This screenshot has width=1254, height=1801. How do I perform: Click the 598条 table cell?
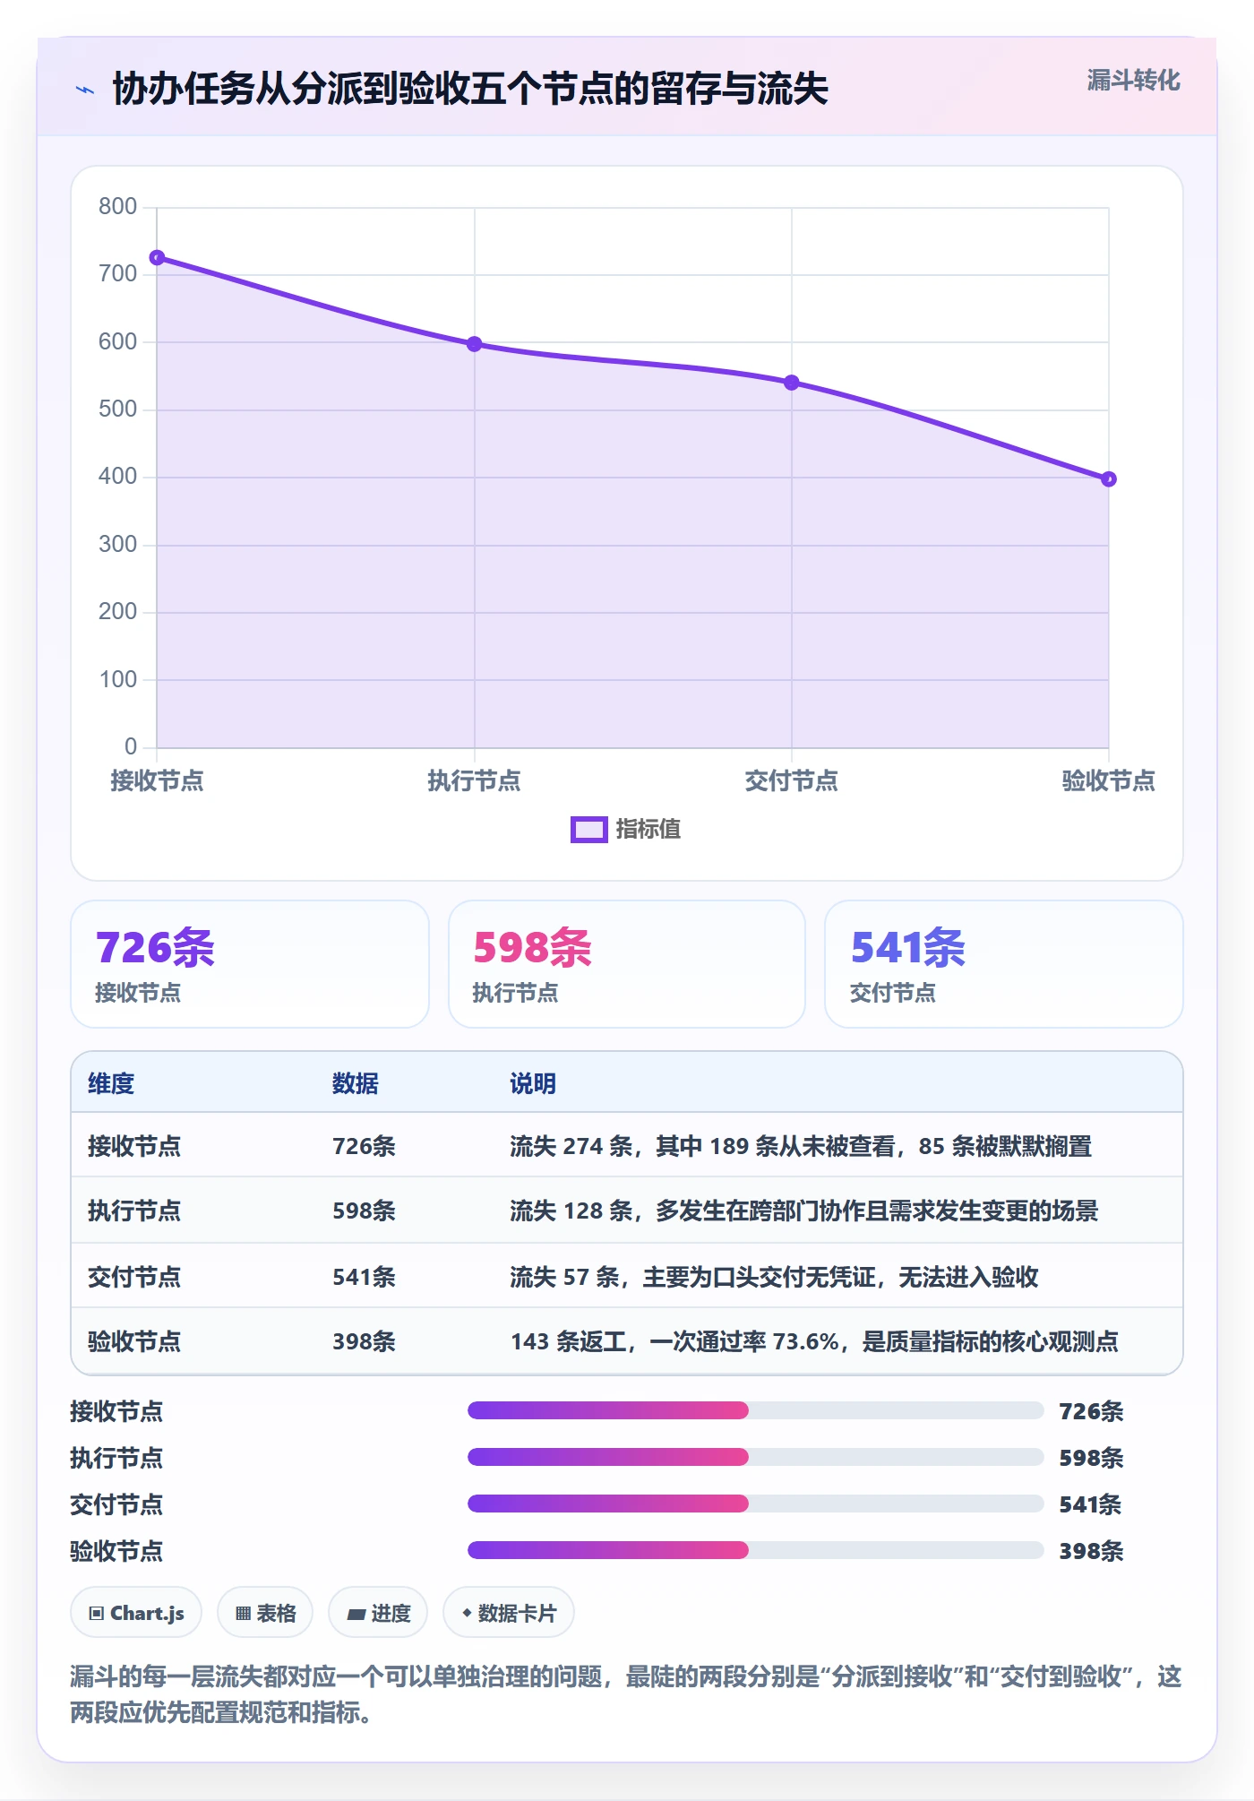[365, 1211]
